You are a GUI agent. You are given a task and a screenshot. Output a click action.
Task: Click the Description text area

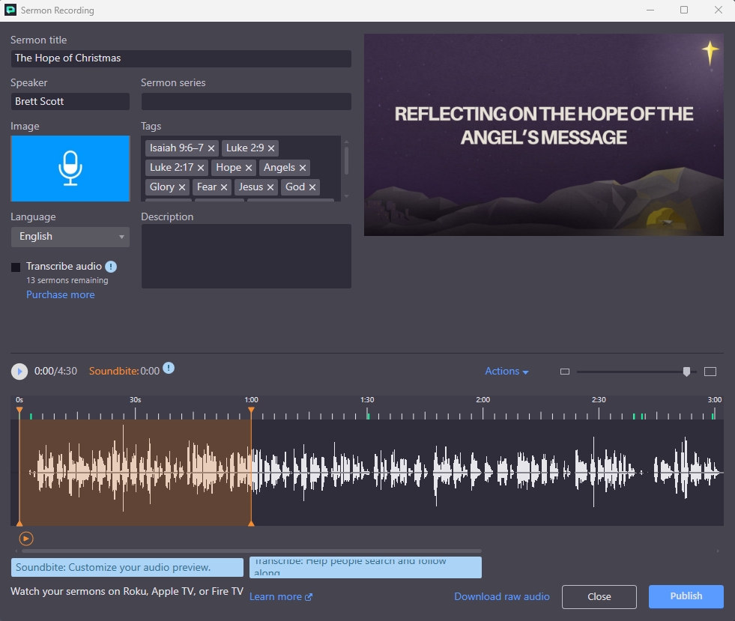[x=246, y=256]
